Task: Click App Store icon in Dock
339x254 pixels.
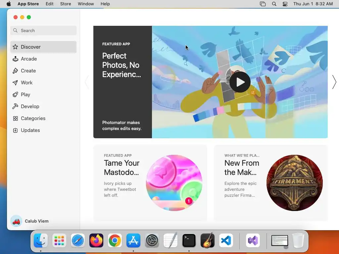Action: (133, 240)
